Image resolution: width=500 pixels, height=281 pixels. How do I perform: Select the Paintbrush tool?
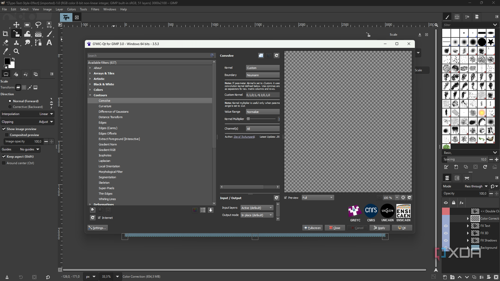(49, 34)
